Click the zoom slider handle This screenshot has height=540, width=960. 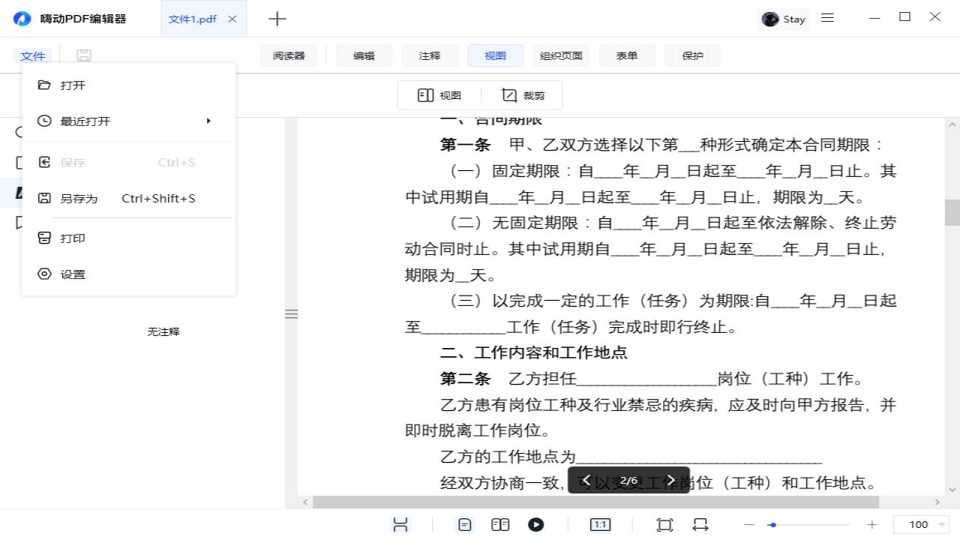772,524
